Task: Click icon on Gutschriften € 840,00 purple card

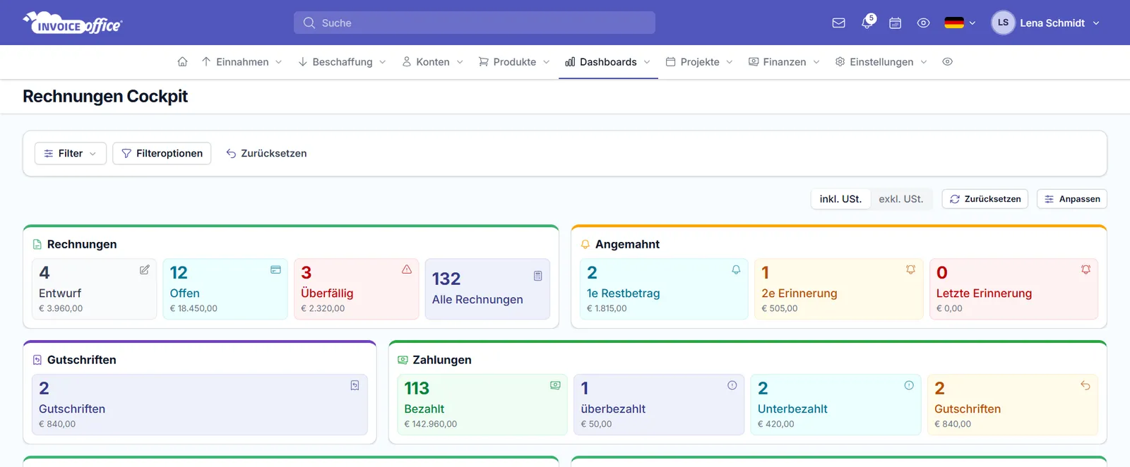Action: click(355, 385)
